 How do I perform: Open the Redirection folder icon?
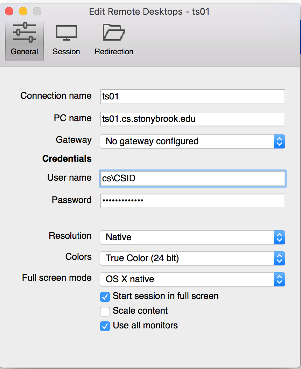coord(114,33)
